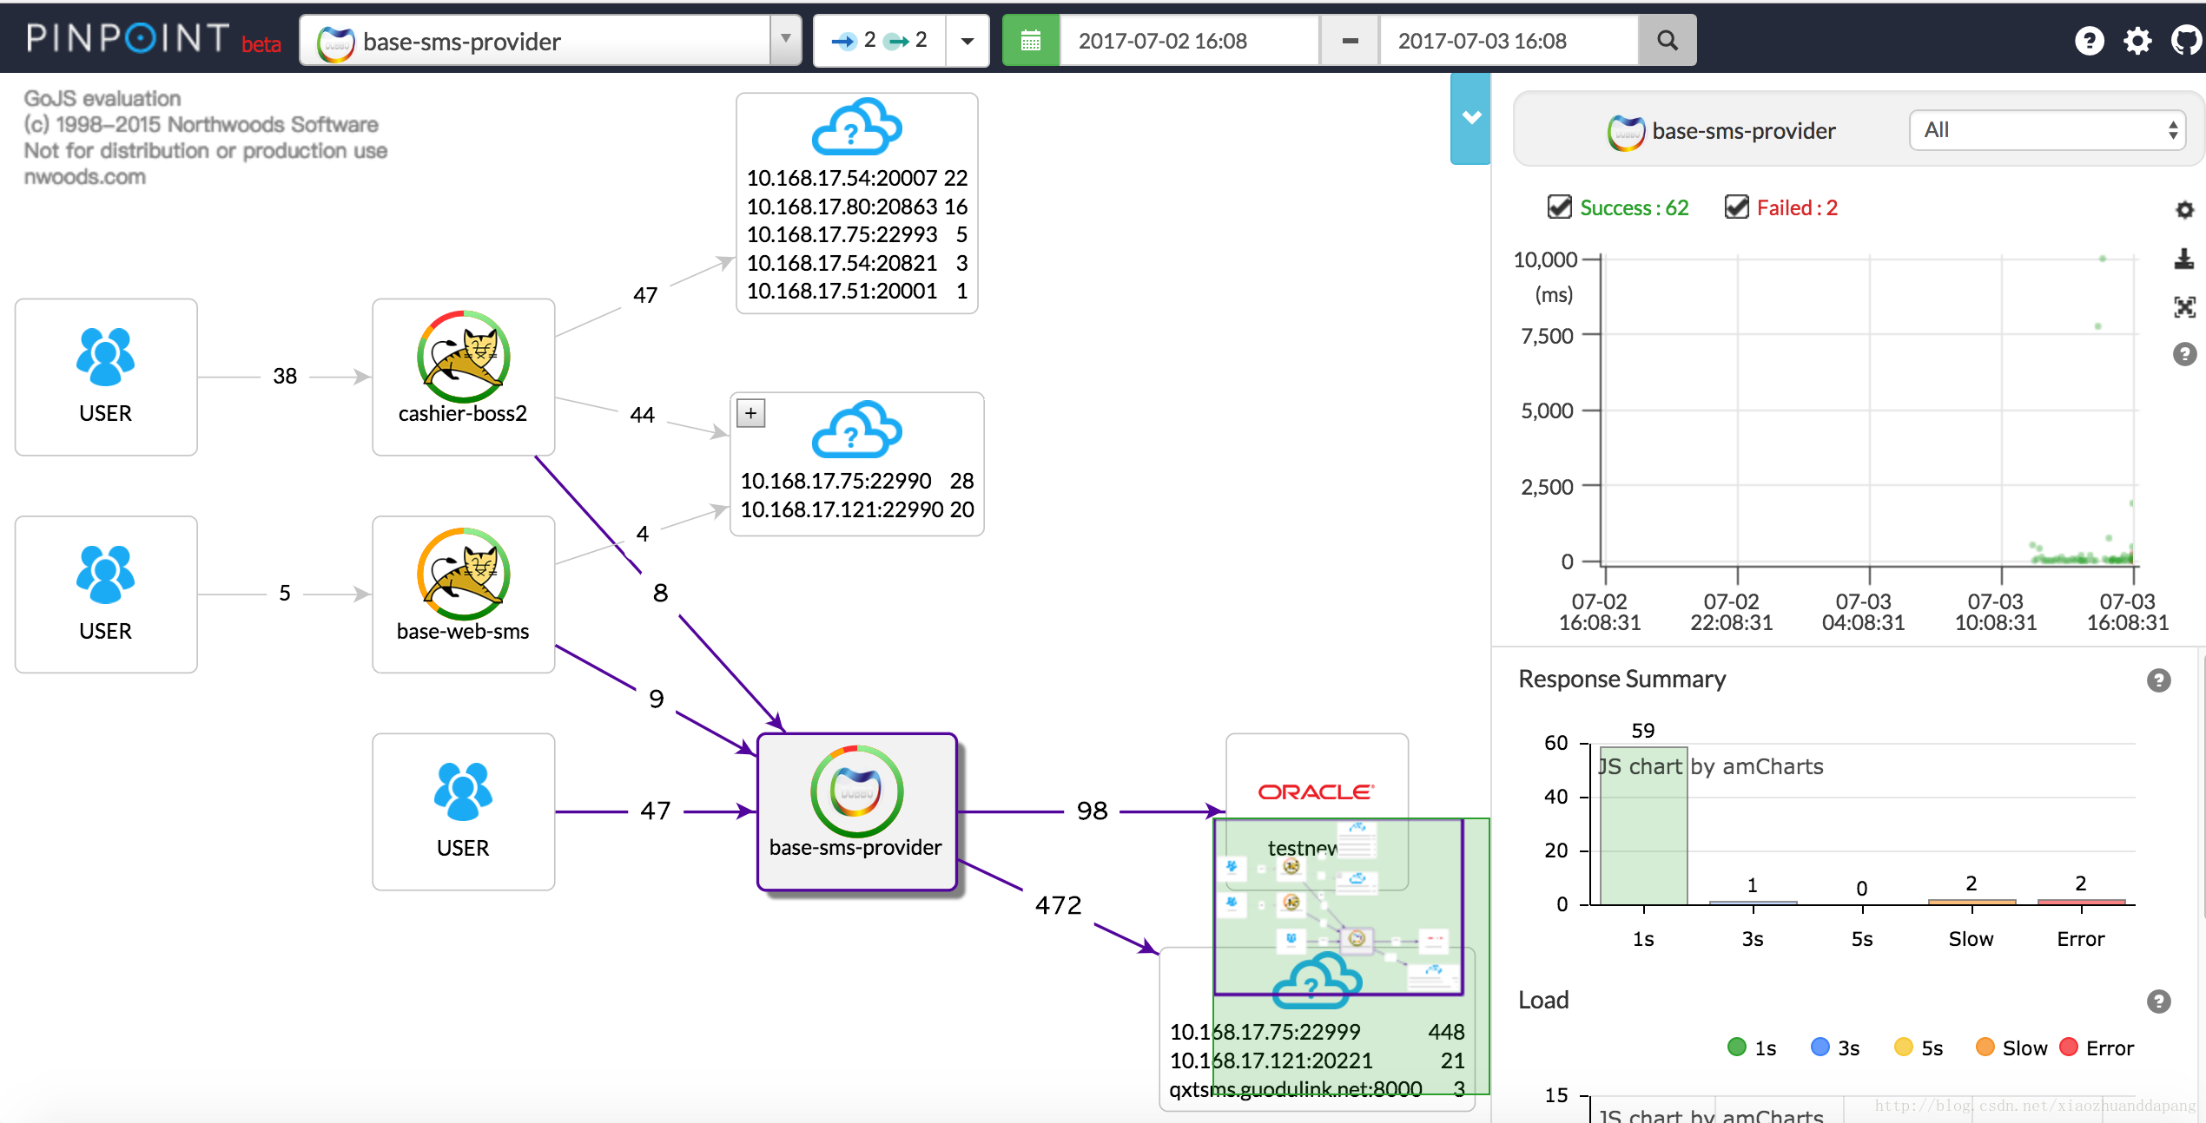Click the green calendar button
The width and height of the screenshot is (2206, 1123).
tap(1030, 40)
